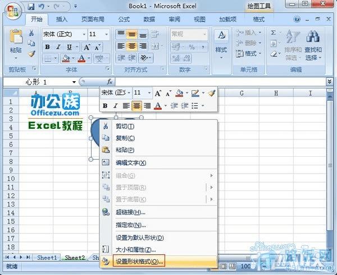Switch to the 数据 ribbon tab
The image size is (337, 275).
click(x=149, y=20)
